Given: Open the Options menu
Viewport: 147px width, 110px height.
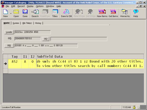Looking at the screenshot, I should coord(40,6).
